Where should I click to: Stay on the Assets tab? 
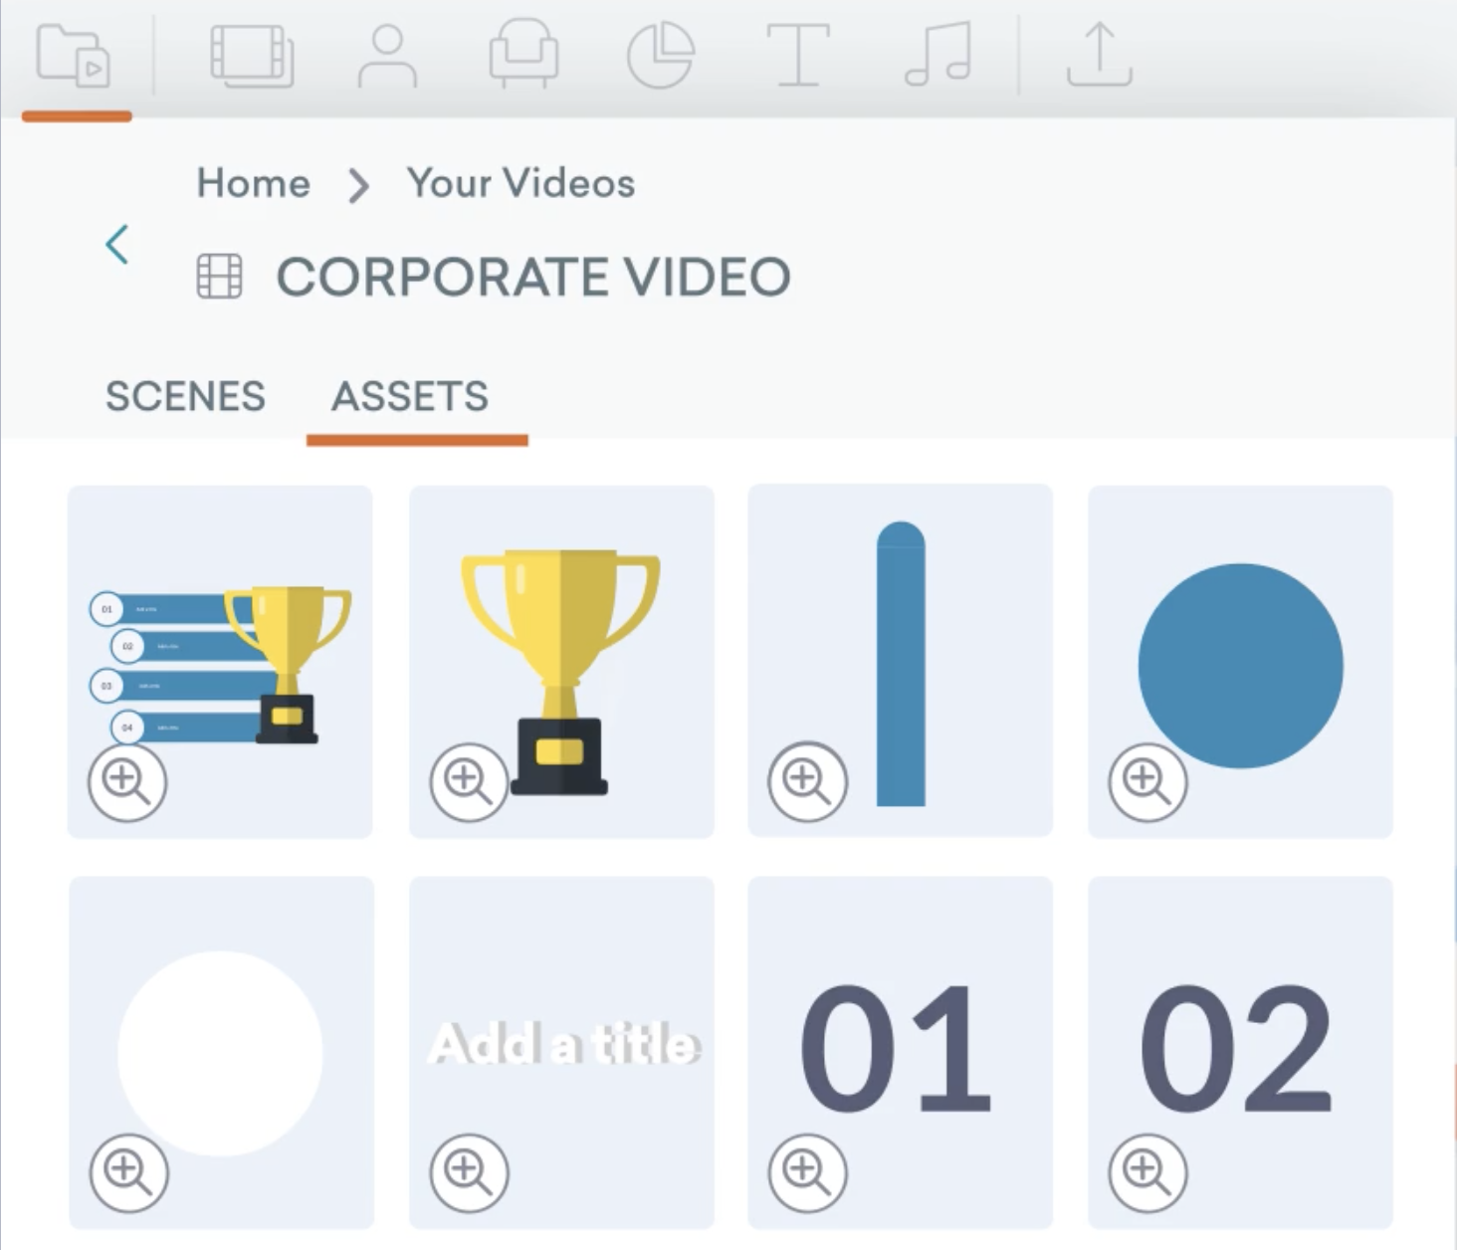click(410, 396)
